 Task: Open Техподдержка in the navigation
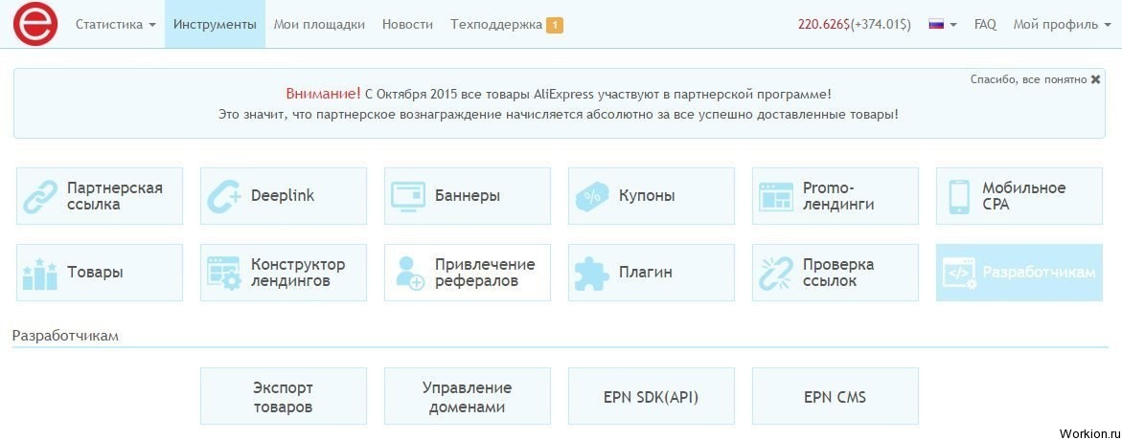tap(496, 24)
